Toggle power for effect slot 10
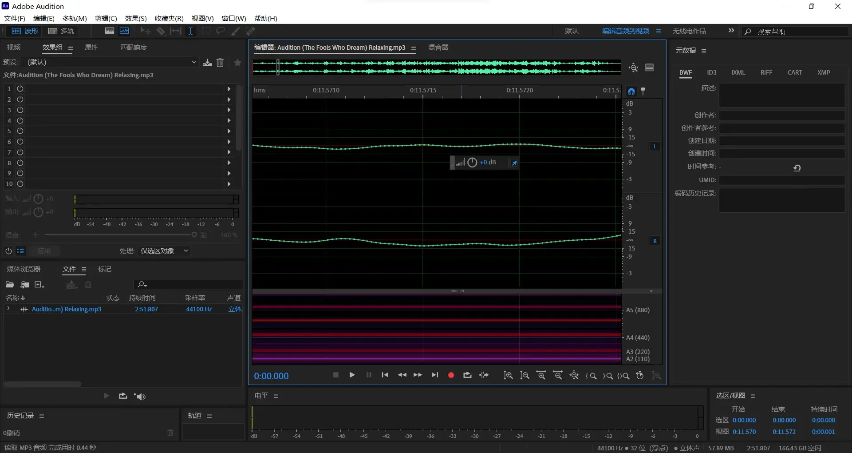This screenshot has width=852, height=453. tap(20, 184)
